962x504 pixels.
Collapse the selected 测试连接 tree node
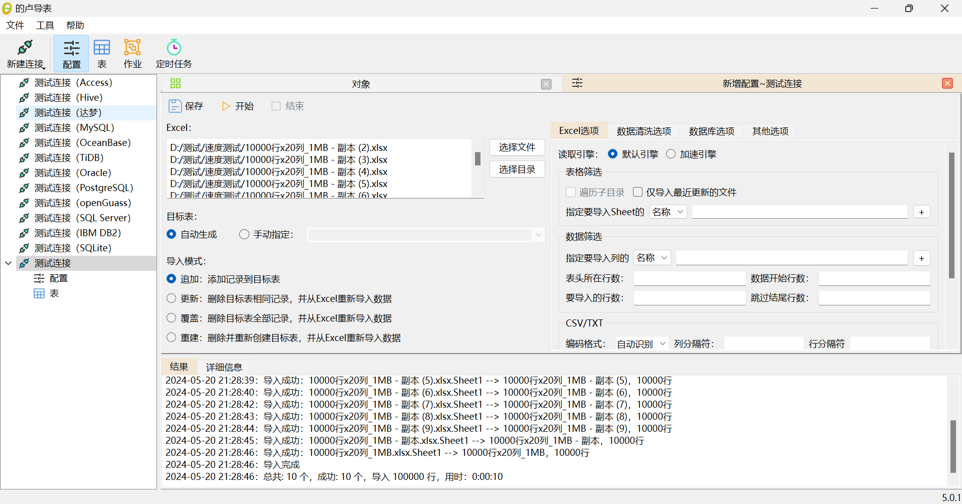click(x=9, y=263)
